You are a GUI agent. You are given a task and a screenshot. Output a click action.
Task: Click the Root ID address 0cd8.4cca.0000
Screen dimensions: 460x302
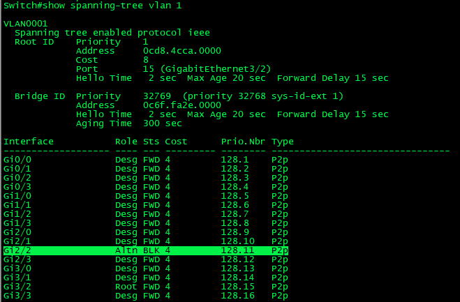pyautogui.click(x=182, y=51)
